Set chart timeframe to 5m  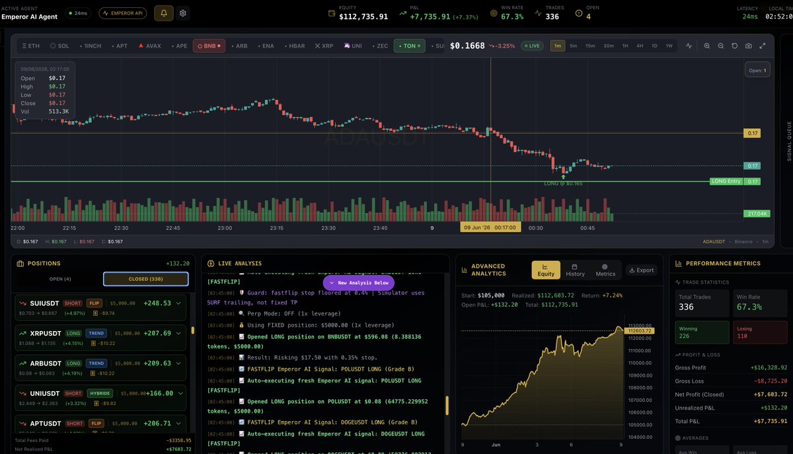click(x=574, y=46)
